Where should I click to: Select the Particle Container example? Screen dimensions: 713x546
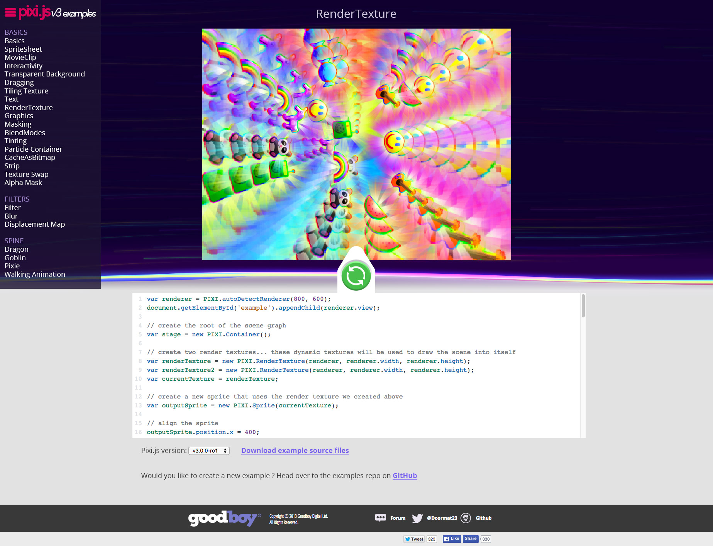click(x=33, y=149)
